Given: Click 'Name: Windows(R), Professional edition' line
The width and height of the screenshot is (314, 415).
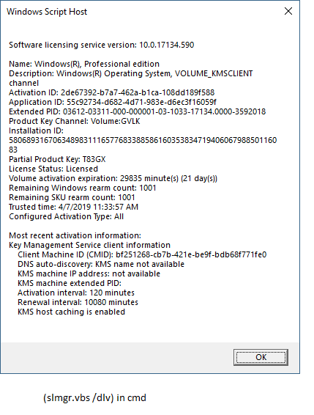Looking at the screenshot, I should click(x=84, y=64).
